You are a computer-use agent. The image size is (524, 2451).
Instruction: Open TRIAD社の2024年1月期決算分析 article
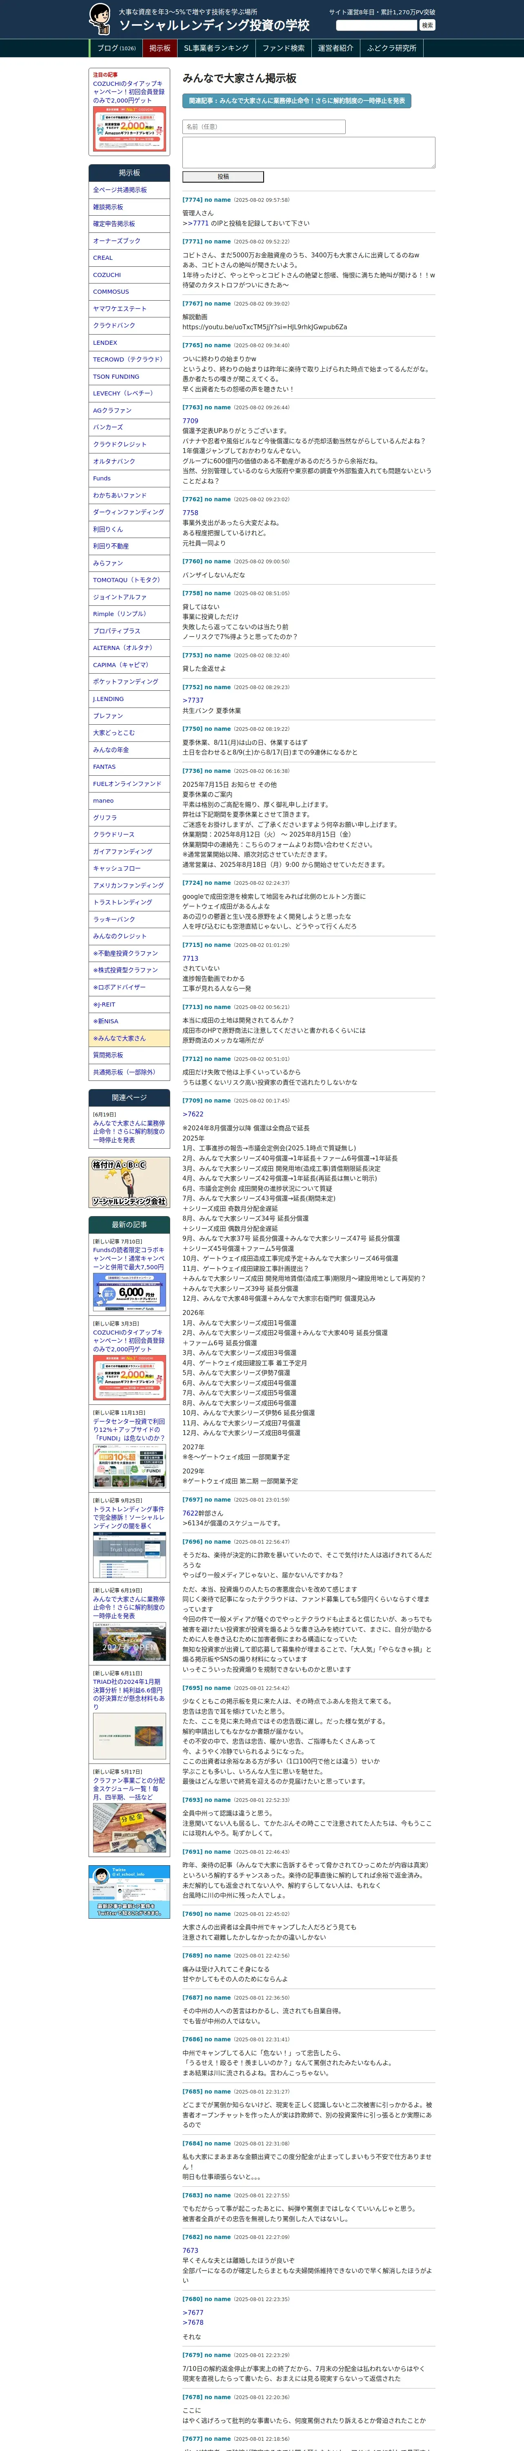(x=129, y=1694)
